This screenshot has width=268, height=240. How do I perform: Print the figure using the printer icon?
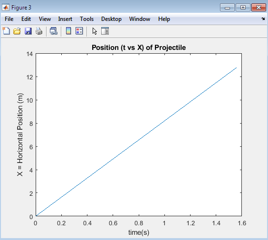coord(39,31)
